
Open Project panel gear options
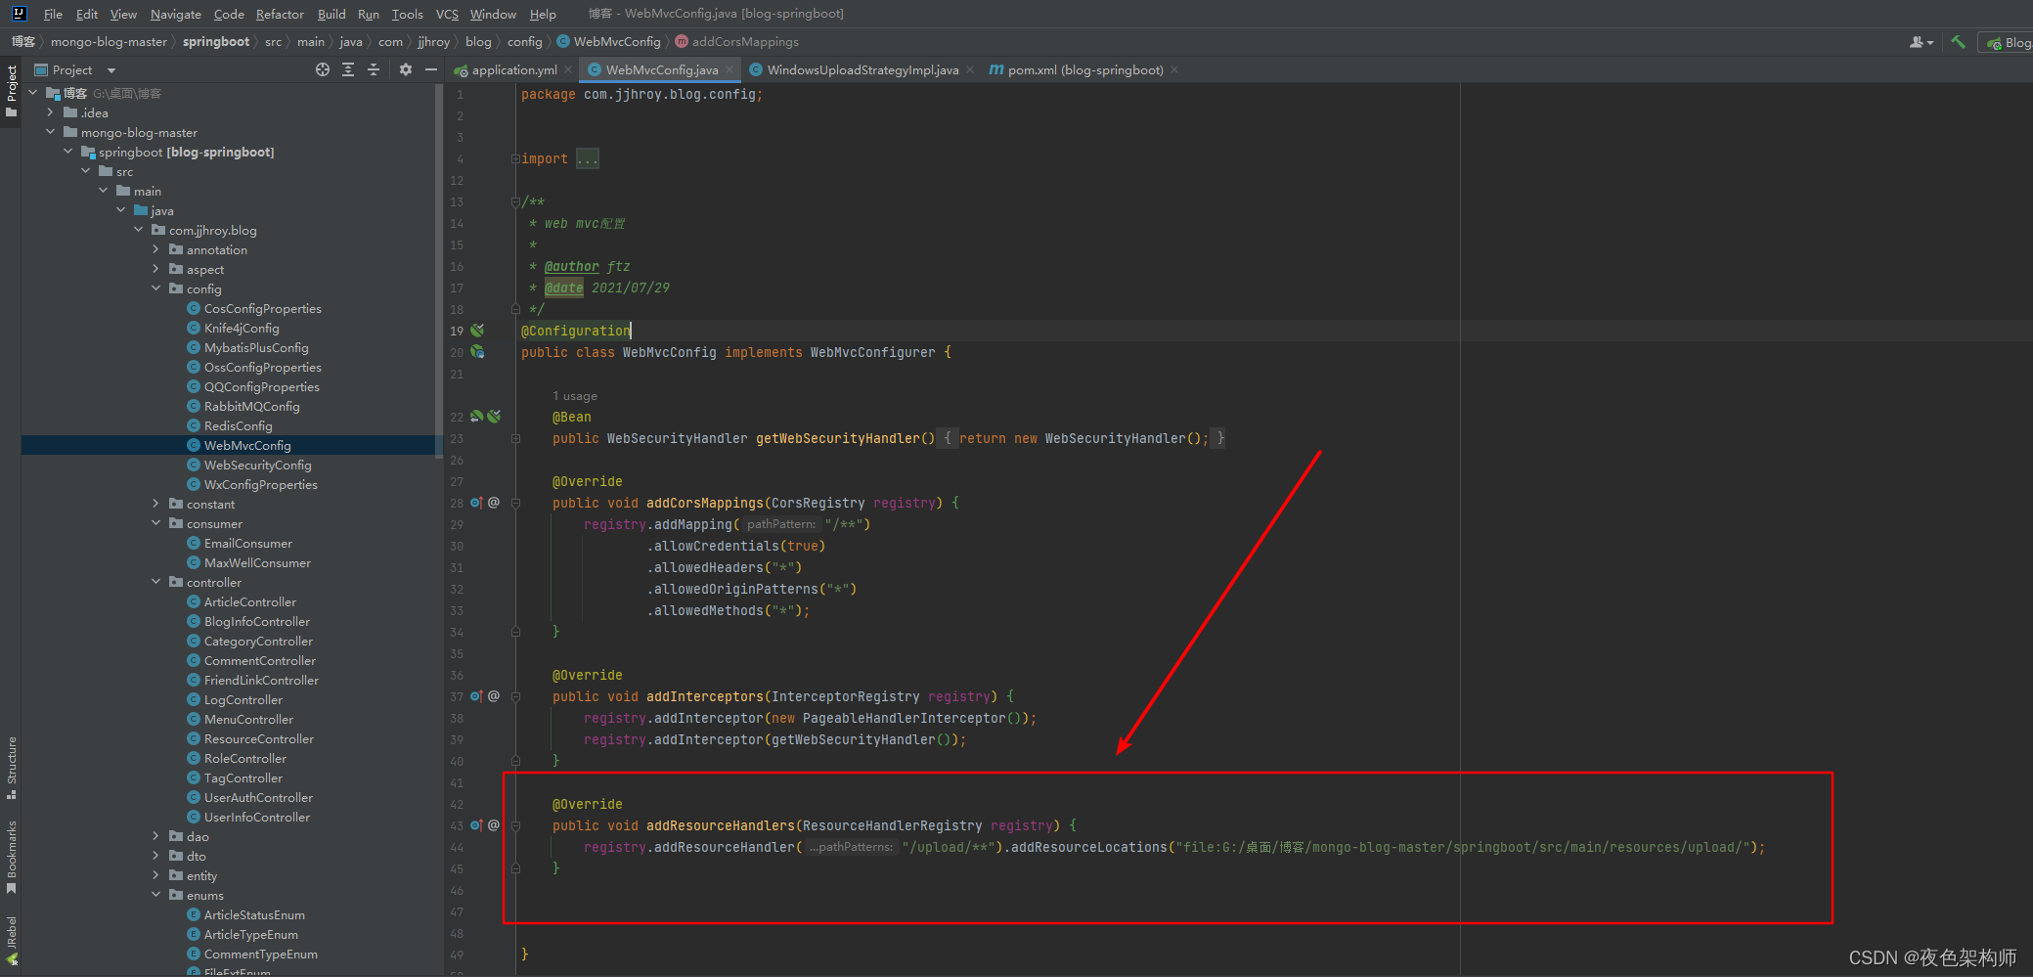click(x=406, y=69)
